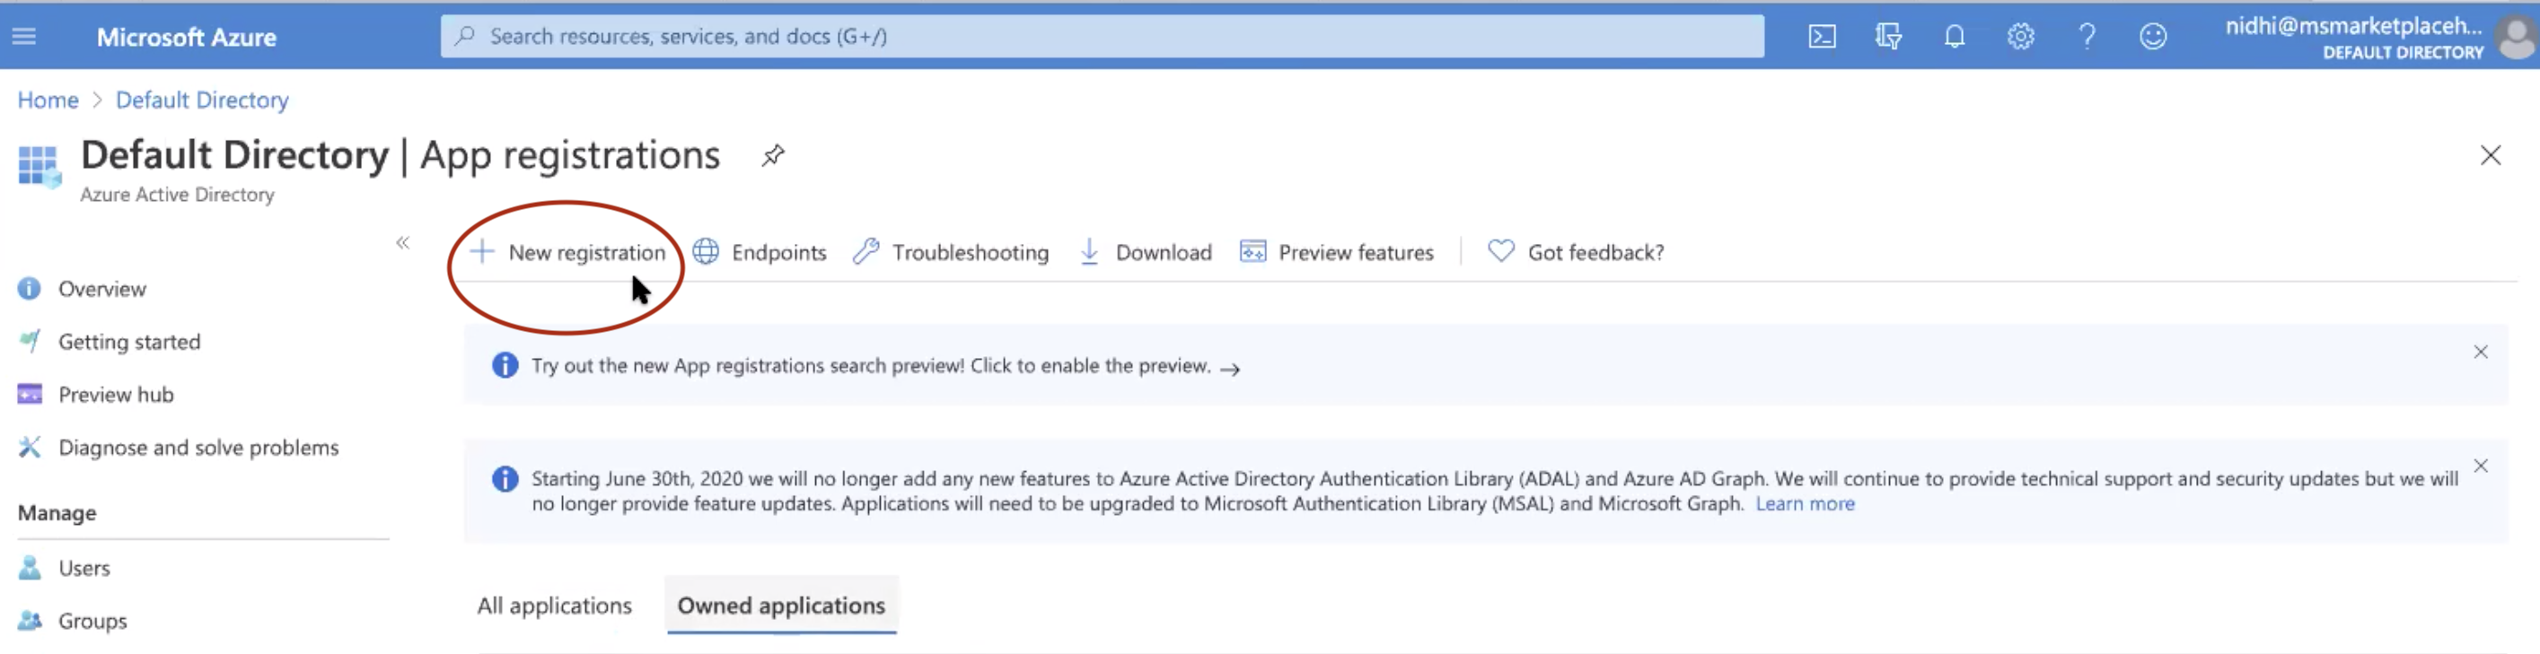2540x654 pixels.
Task: Click the Getting started rocket icon
Action: coord(30,341)
